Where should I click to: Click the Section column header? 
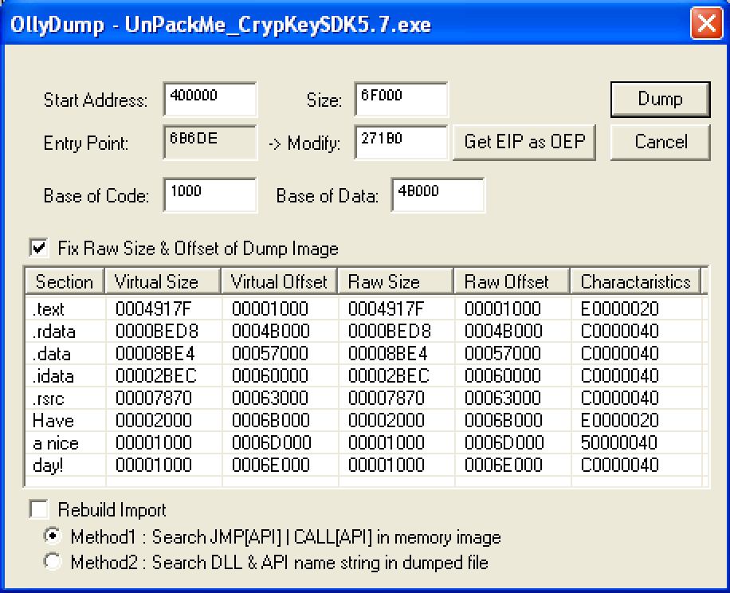[x=65, y=281]
